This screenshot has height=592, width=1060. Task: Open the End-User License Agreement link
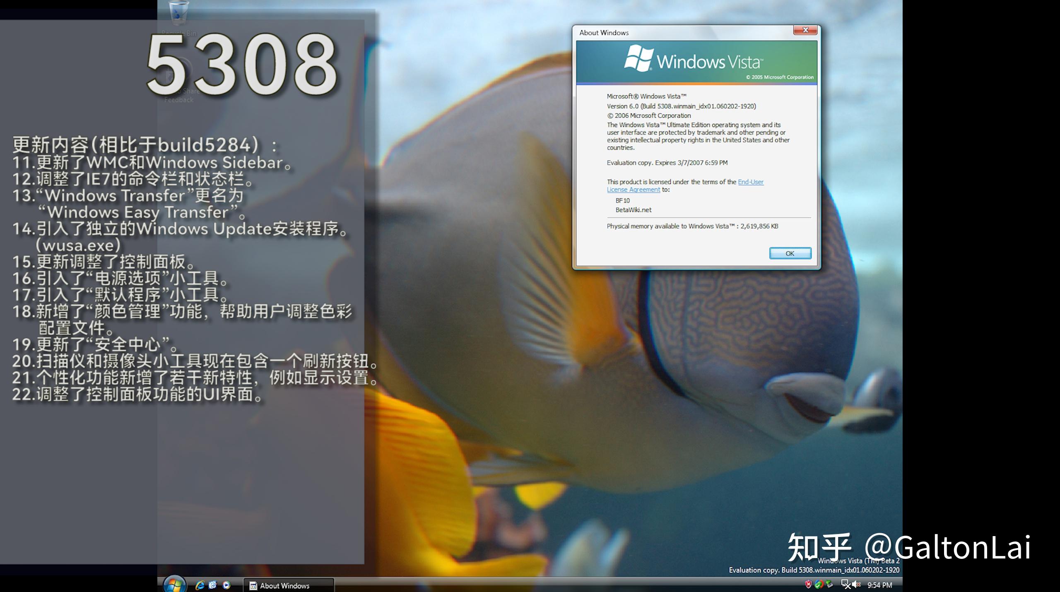pos(685,185)
